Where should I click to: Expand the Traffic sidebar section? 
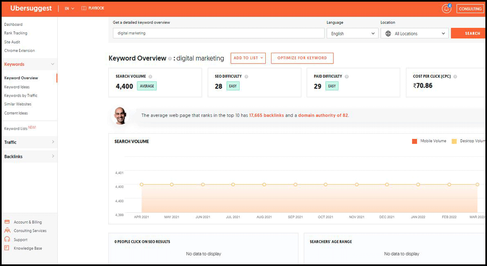(29, 142)
